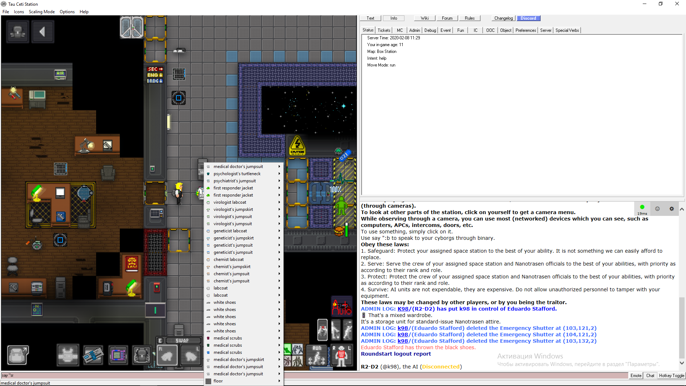Expand chemist labcoat submenu arrow
This screenshot has width=686, height=386.
[279, 259]
